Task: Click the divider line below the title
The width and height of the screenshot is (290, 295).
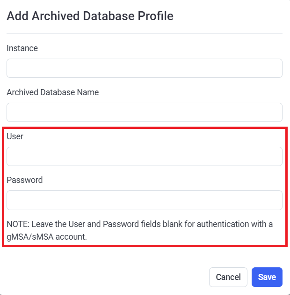Action: [x=144, y=33]
